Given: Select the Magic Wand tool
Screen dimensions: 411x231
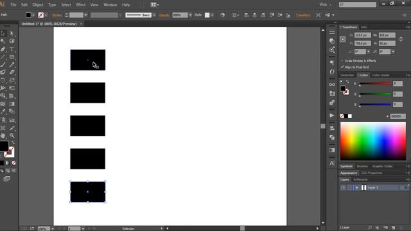Looking at the screenshot, I should [x=3, y=41].
